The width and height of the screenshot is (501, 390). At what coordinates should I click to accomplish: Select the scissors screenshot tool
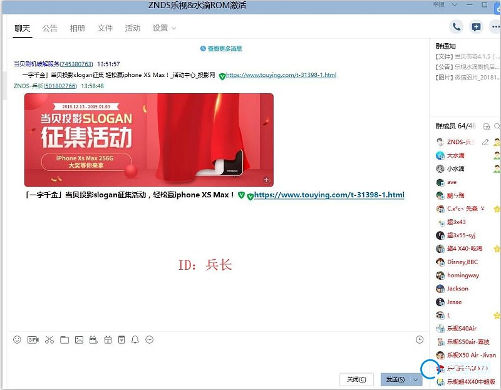tap(49, 340)
